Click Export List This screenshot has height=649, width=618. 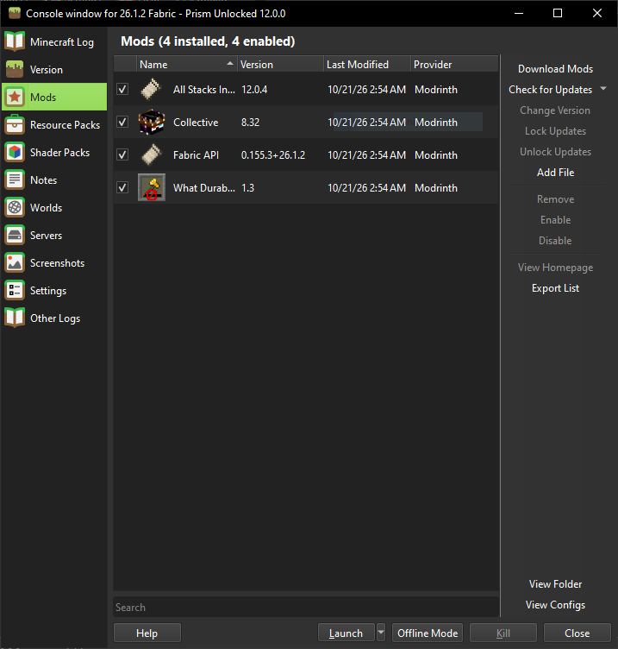pos(555,288)
